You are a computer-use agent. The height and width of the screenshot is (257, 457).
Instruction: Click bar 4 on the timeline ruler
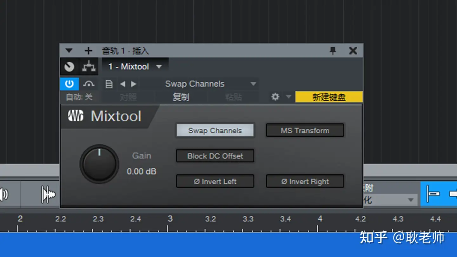click(x=320, y=219)
